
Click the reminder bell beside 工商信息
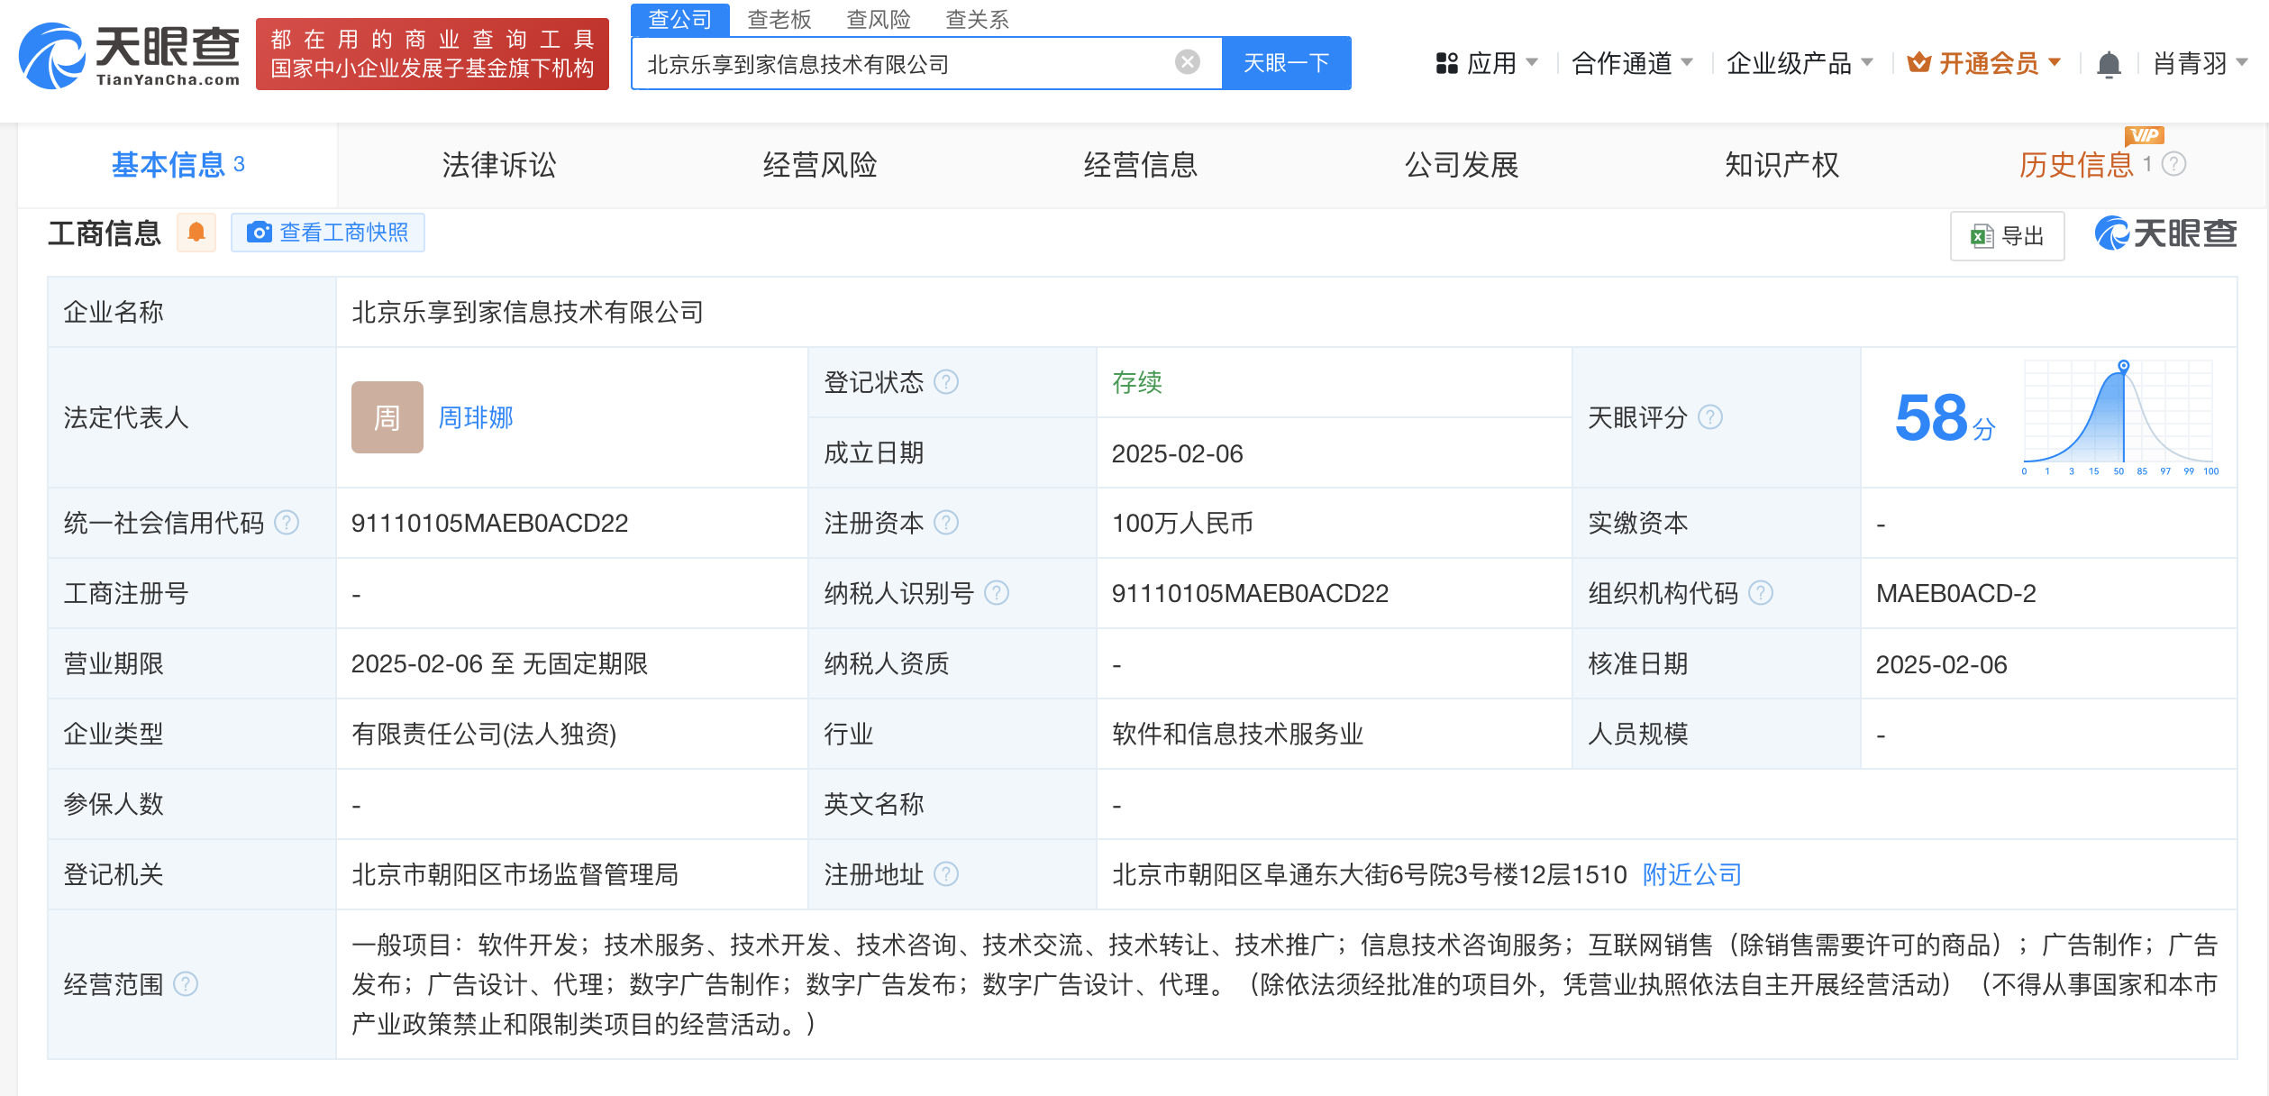click(196, 233)
